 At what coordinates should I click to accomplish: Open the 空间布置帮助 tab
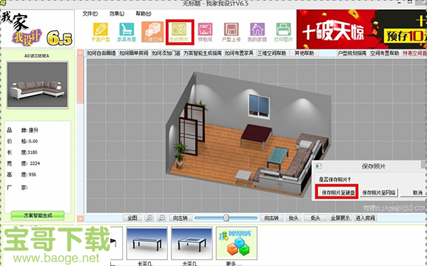(x=384, y=53)
